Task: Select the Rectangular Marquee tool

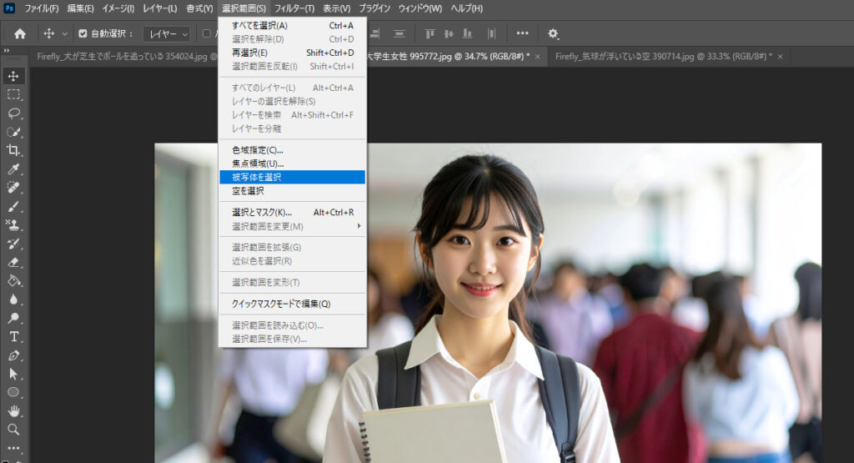Action: (13, 95)
